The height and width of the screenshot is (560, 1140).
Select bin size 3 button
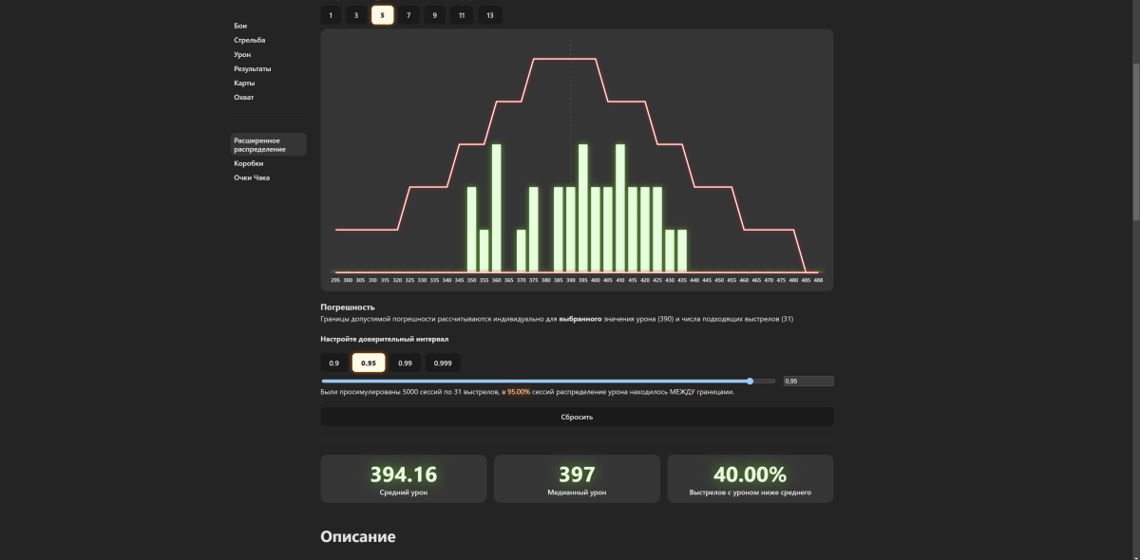click(x=356, y=15)
